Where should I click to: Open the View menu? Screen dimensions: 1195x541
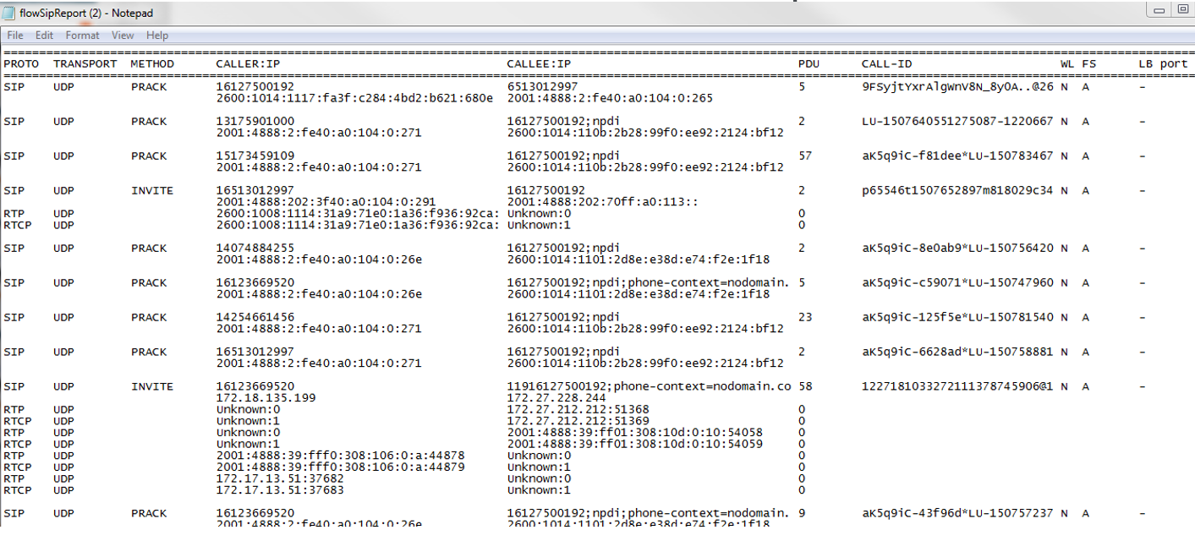point(123,36)
